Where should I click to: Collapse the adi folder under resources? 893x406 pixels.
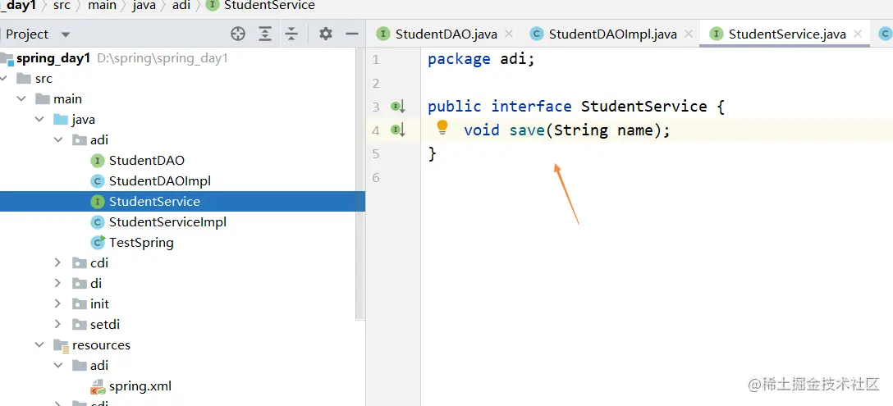(58, 366)
